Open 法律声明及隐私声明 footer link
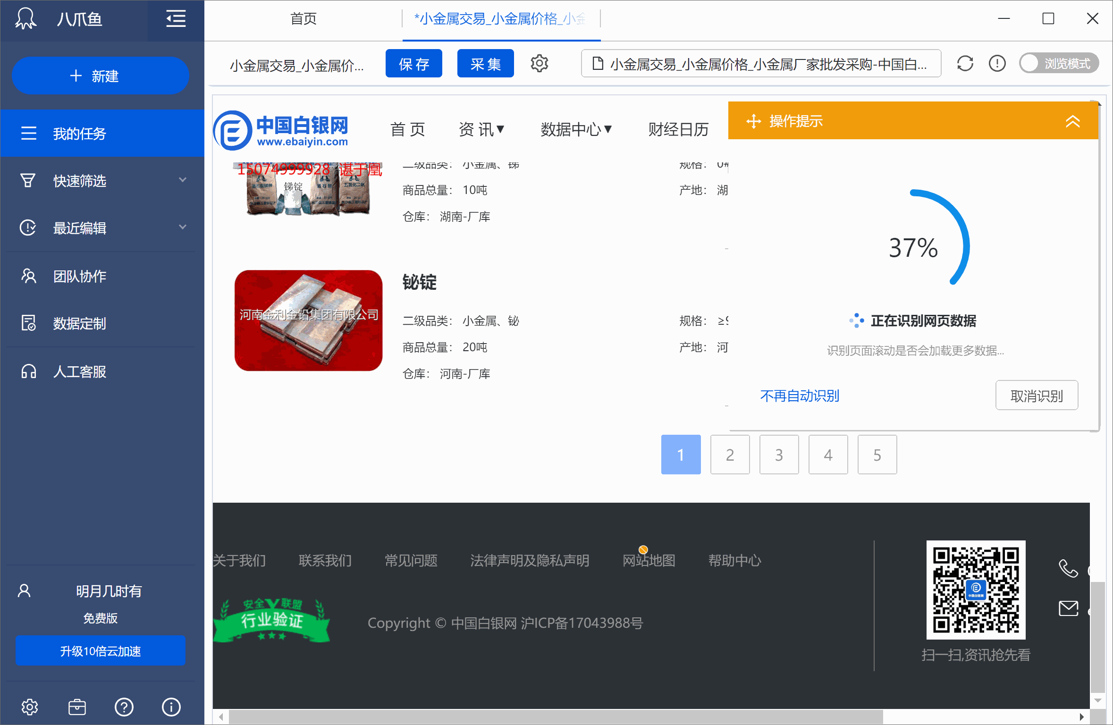 [530, 560]
